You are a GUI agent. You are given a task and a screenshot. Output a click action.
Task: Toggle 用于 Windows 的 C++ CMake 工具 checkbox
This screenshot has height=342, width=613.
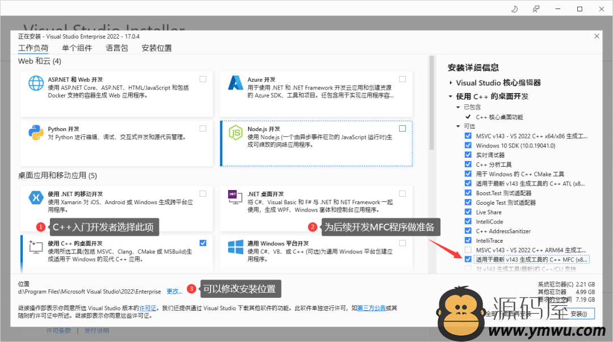tap(468, 174)
